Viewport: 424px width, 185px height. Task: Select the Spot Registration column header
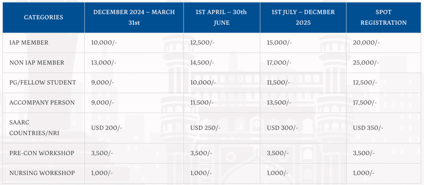(x=383, y=17)
